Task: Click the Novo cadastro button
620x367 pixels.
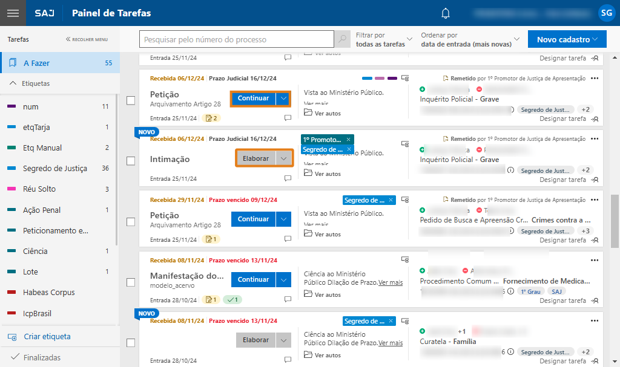Action: click(567, 39)
